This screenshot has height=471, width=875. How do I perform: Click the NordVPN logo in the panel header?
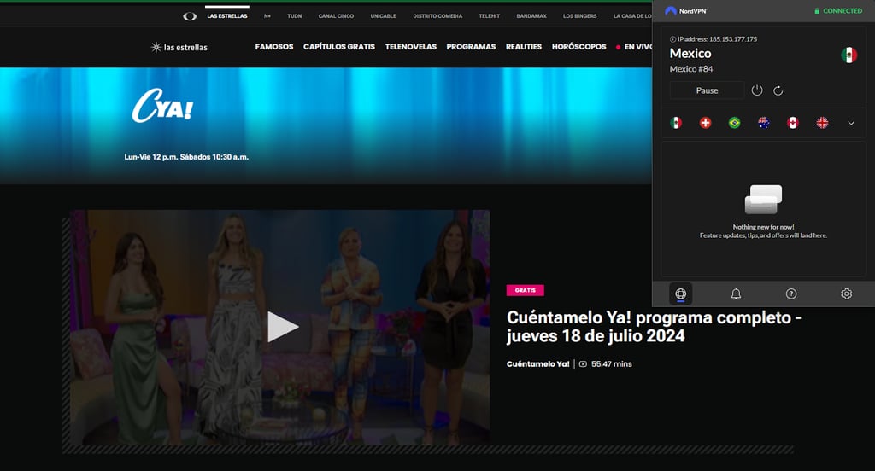(686, 10)
